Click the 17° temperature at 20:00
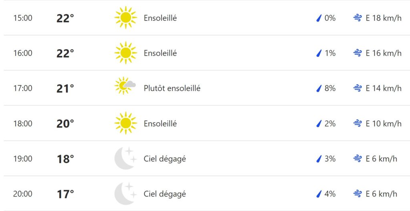The width and height of the screenshot is (410, 211). click(x=65, y=194)
